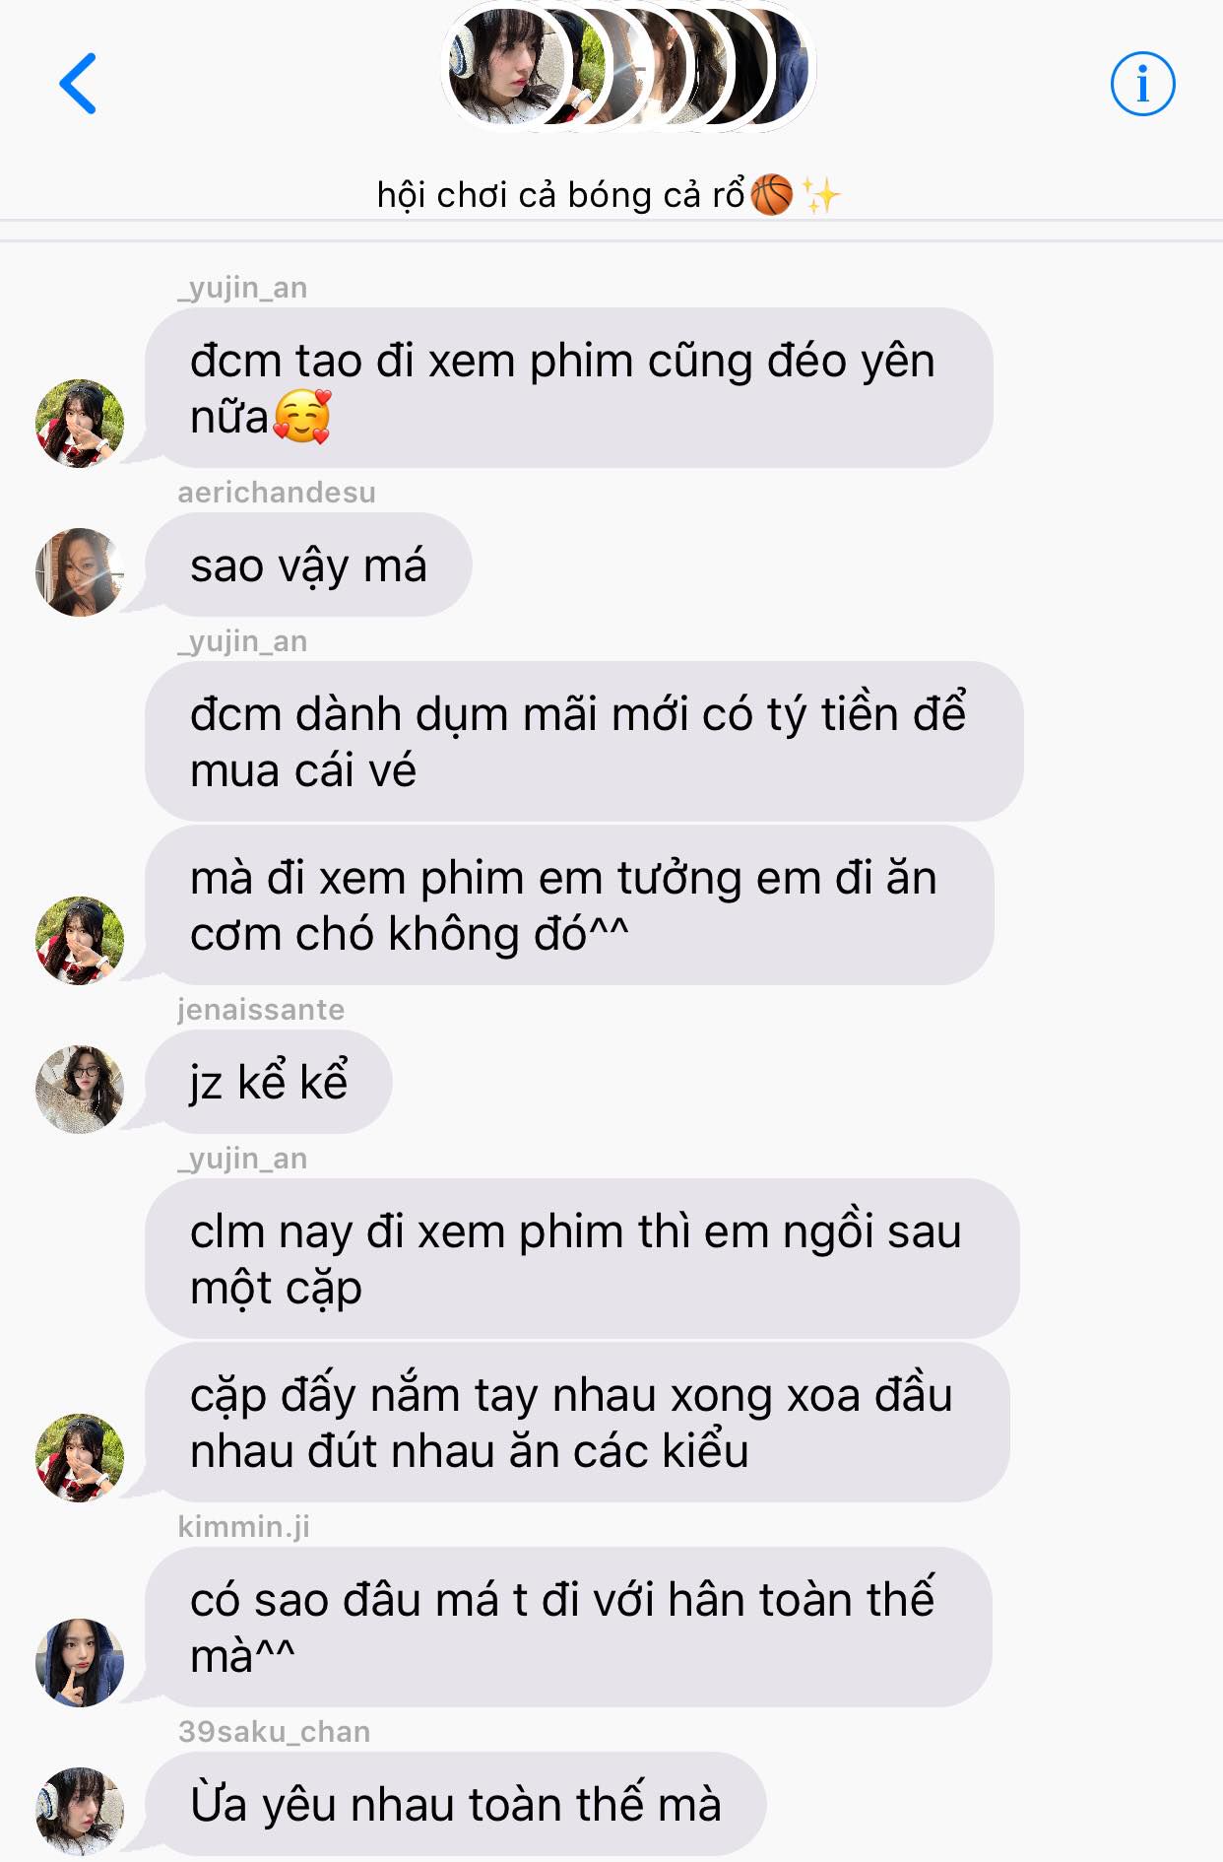
Task: Tap 39saku_chan's avatar at bottom
Action: point(80,1811)
